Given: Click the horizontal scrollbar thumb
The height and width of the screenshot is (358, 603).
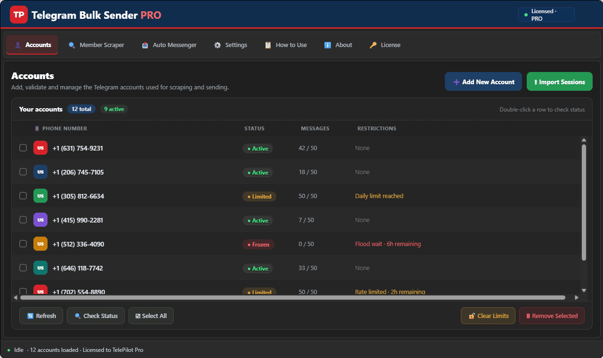Looking at the screenshot, I should 293,297.
